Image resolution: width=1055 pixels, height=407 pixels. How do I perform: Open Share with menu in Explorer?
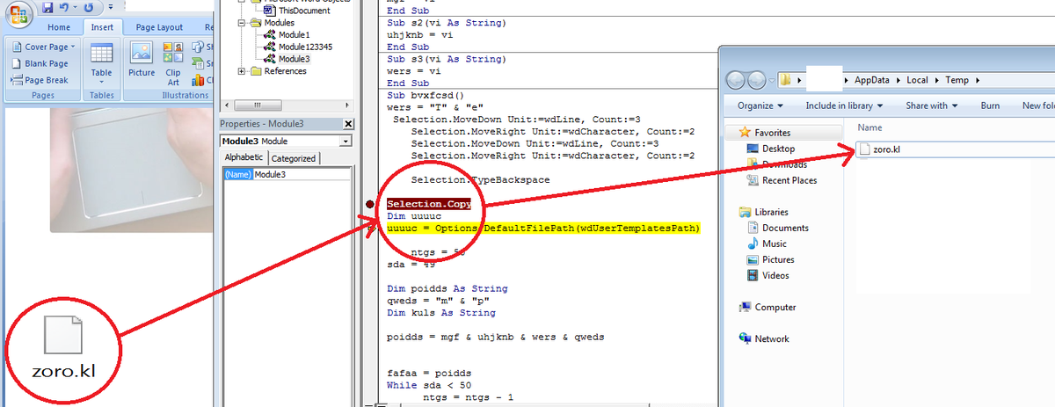click(x=932, y=105)
